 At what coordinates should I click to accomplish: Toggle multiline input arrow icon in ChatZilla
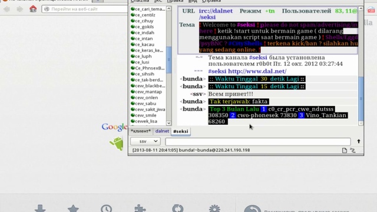coord(359,141)
